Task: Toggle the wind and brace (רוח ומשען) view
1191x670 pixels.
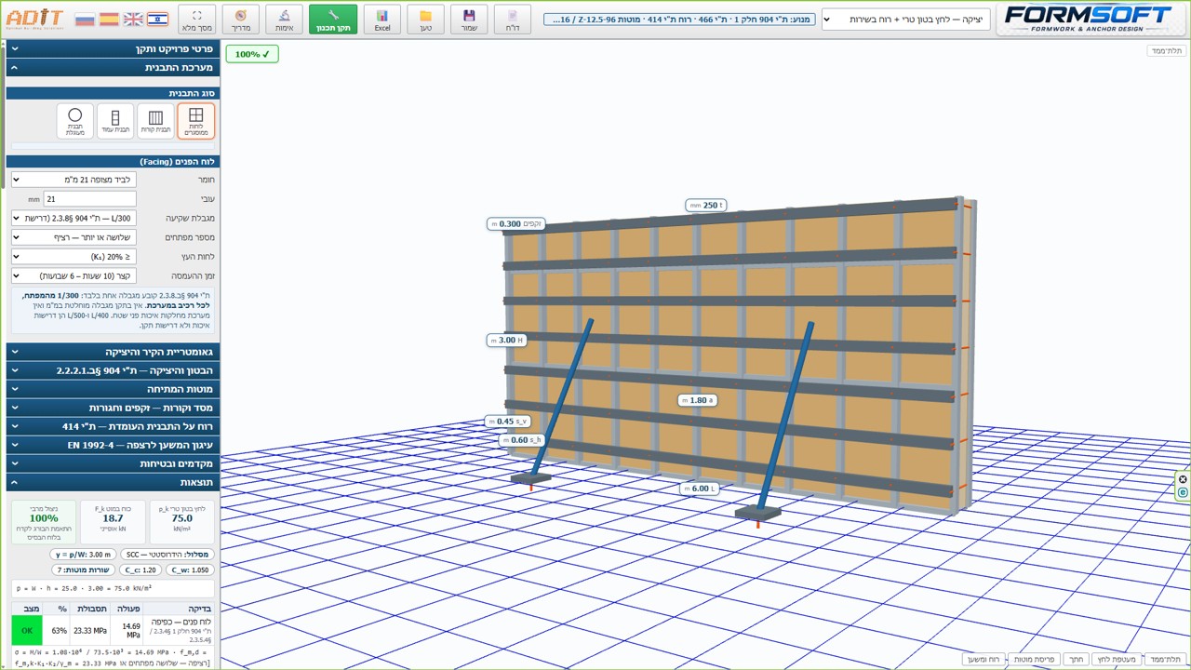Action: [984, 659]
